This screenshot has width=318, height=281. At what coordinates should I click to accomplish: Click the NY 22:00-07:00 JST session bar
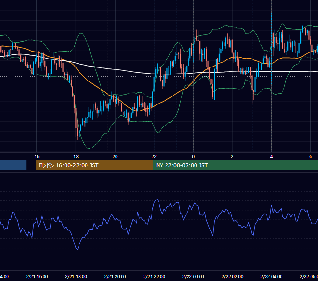[x=235, y=165]
